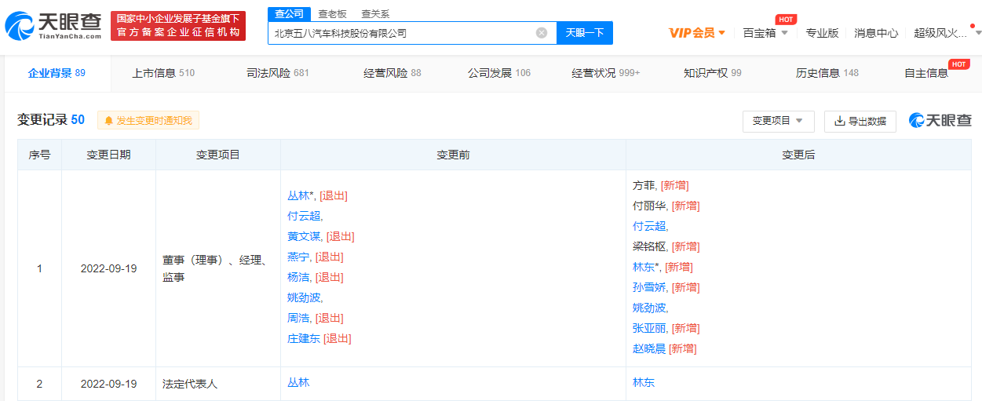
Task: Open the 百宝箱 dropdown menu
Action: [765, 33]
